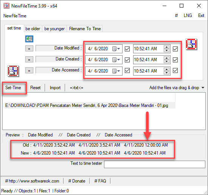The height and width of the screenshot is (195, 208).
Task: Increase Date Created time with up spinner
Action: point(166,58)
